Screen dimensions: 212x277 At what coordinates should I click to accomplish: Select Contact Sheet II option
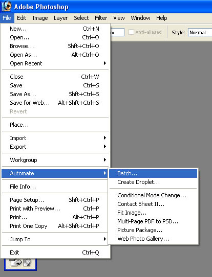[153, 204]
